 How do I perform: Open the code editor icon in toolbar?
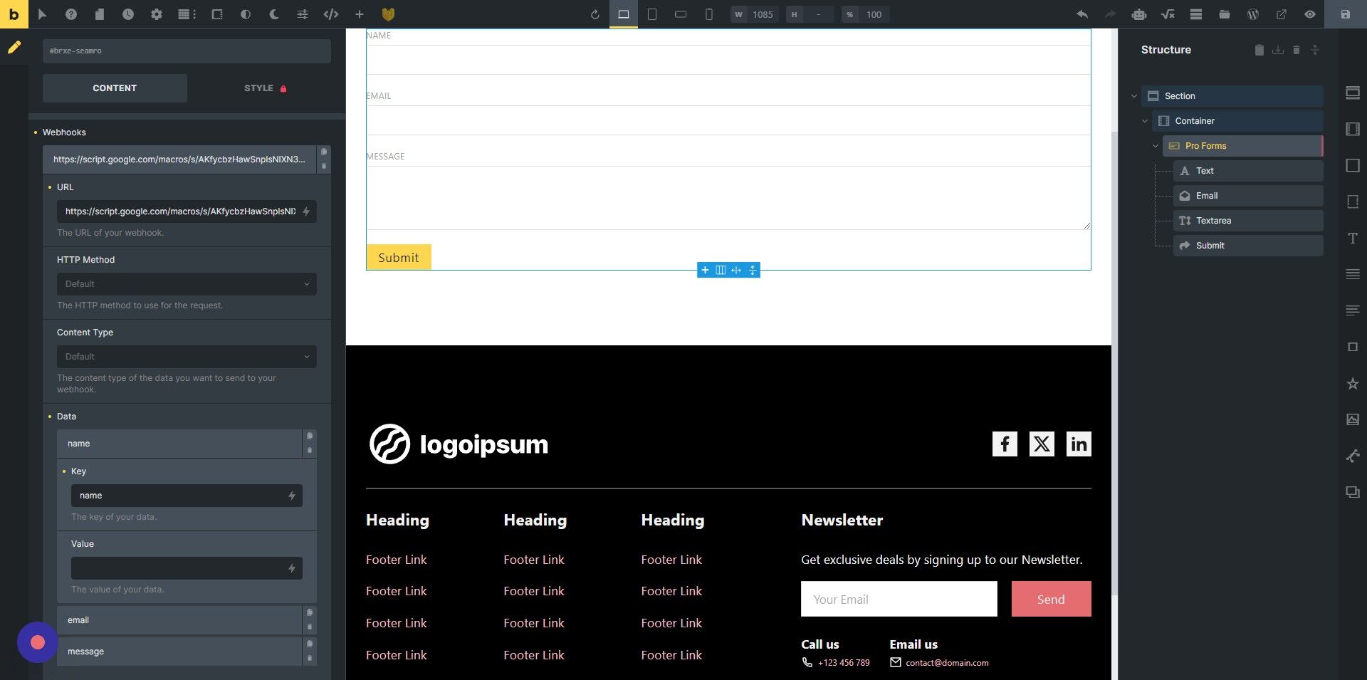click(331, 14)
